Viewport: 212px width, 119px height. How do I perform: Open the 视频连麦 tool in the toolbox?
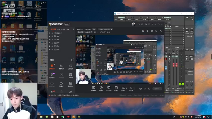(52, 76)
